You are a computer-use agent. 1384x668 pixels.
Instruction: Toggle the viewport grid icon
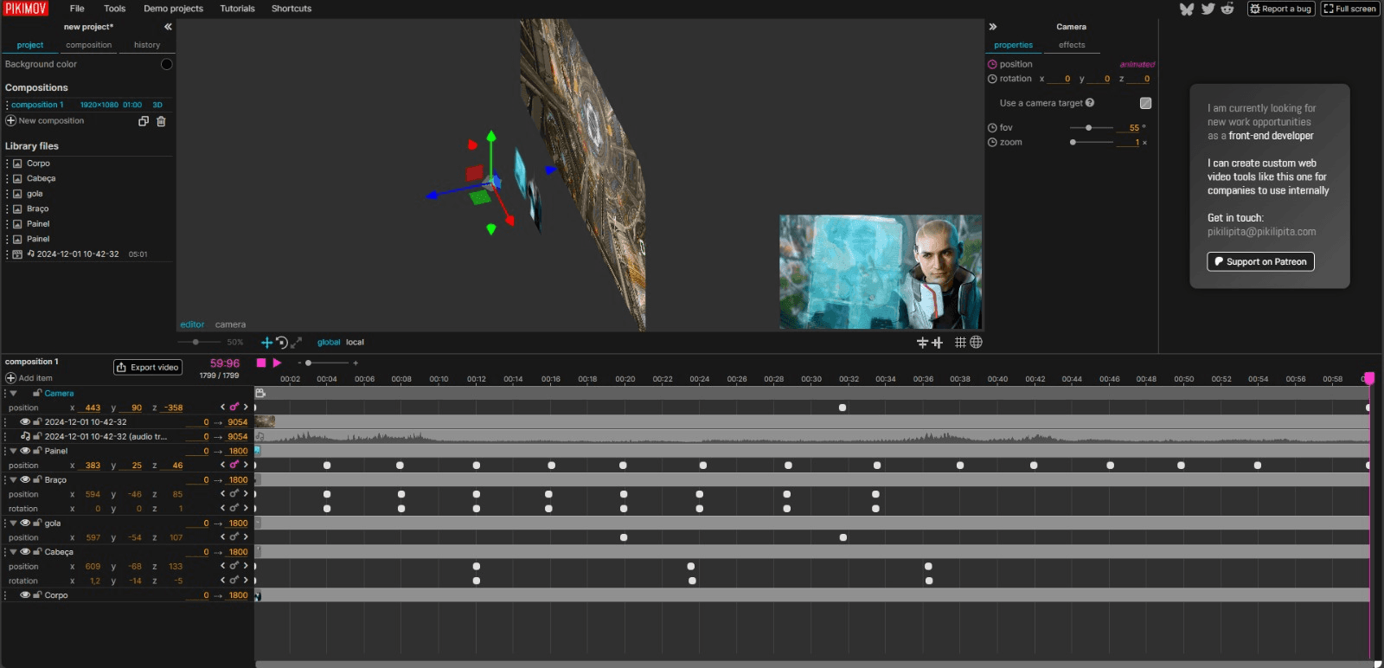click(x=960, y=343)
